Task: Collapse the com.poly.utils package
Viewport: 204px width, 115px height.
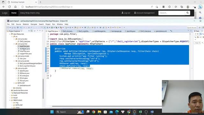Action: point(14,68)
